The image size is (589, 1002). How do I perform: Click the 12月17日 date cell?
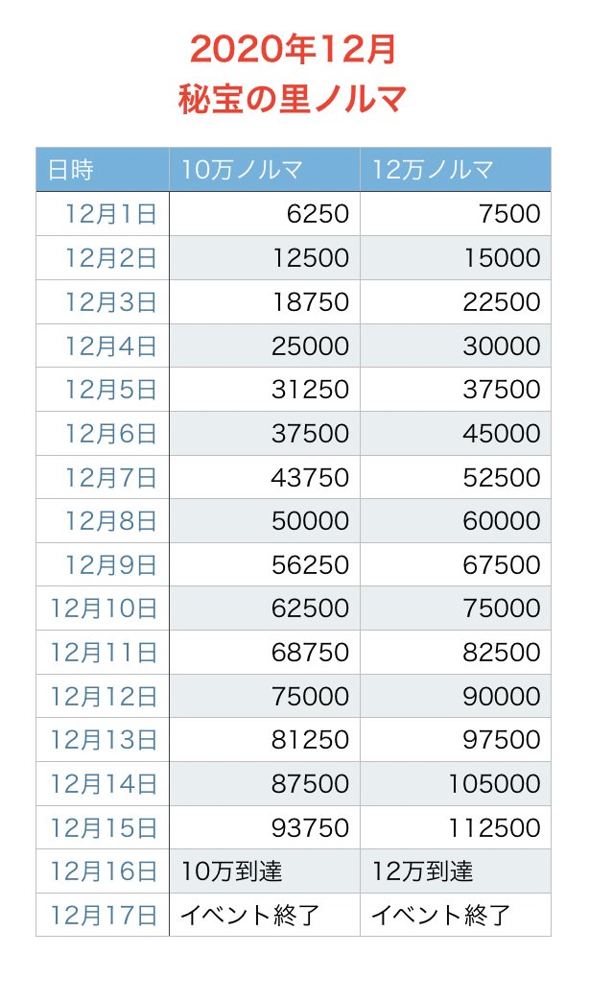point(104,915)
